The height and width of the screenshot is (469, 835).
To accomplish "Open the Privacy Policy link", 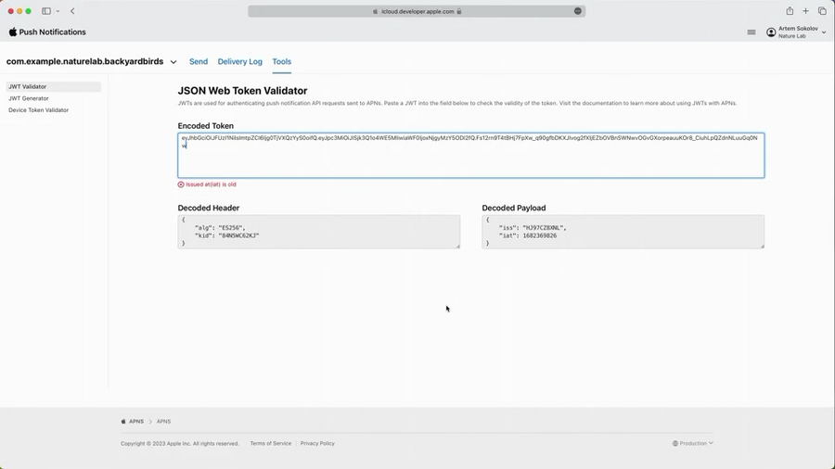I will pyautogui.click(x=317, y=443).
